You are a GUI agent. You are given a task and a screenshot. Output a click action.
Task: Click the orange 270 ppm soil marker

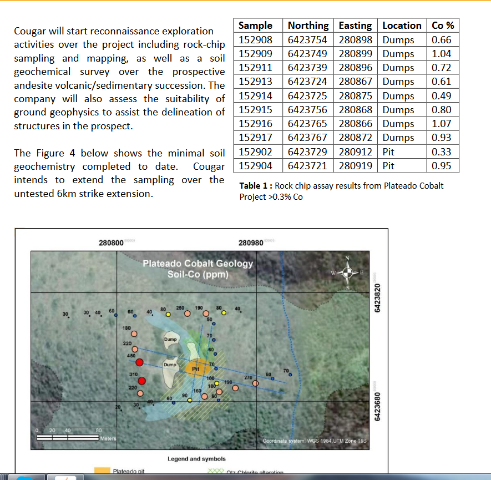pyautogui.click(x=256, y=383)
